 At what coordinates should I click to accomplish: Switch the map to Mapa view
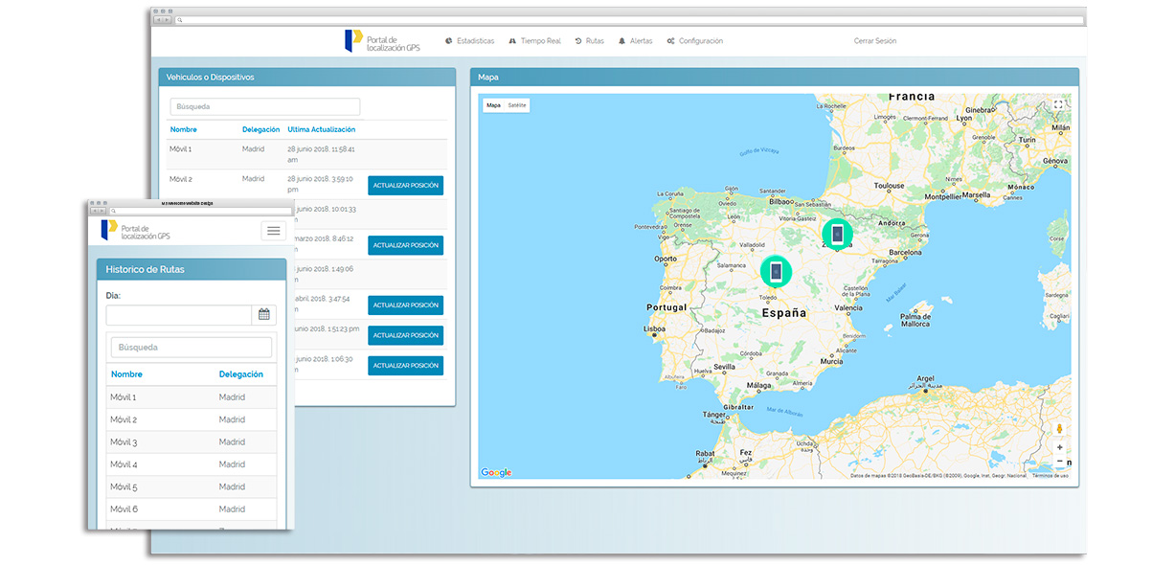tap(493, 105)
